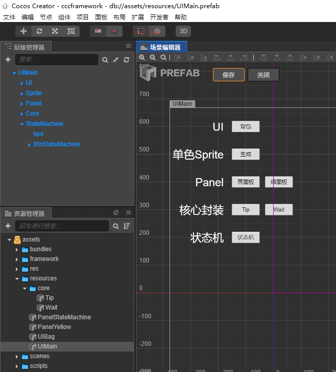
Task: Distribute nodes by top edges
Action: [263, 57]
